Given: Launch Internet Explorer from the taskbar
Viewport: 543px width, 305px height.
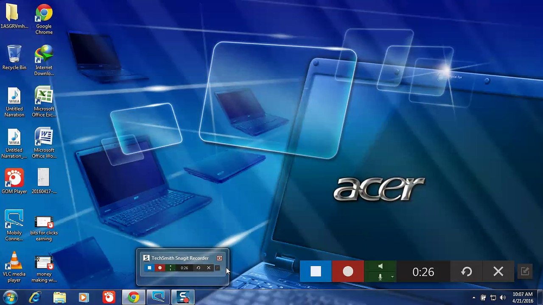Looking at the screenshot, I should pyautogui.click(x=35, y=297).
